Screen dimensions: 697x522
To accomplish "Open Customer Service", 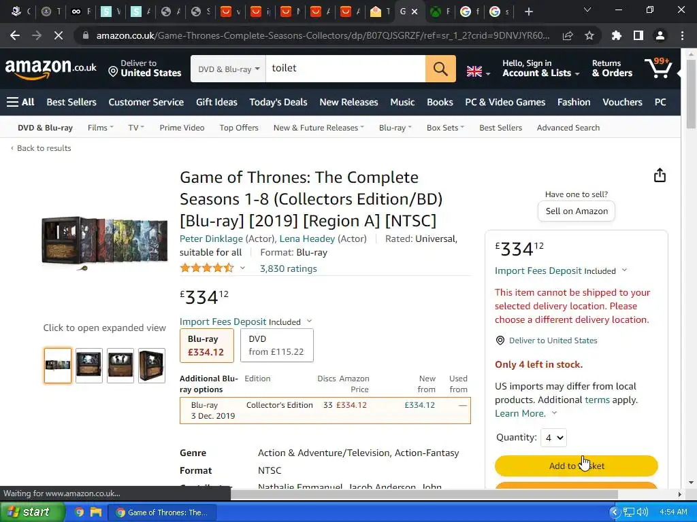I will (146, 102).
